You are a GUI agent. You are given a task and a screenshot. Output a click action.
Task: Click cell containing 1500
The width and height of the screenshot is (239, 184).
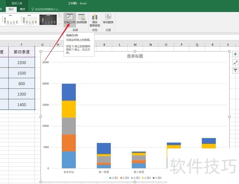point(22,73)
